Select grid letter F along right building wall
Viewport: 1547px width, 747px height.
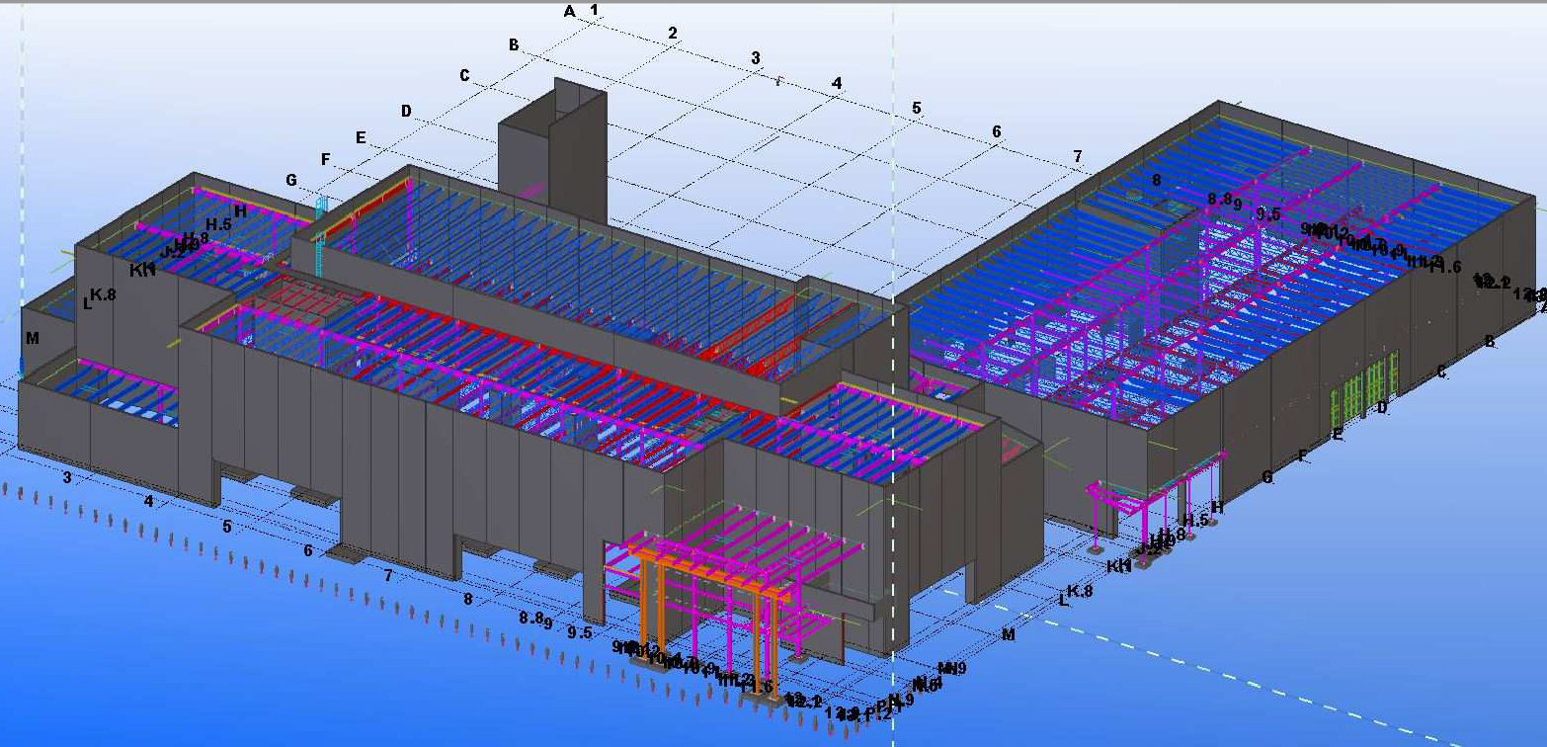pos(1303,456)
